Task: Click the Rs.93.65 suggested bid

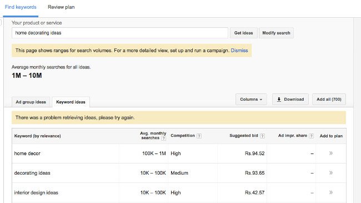Action: click(x=254, y=173)
